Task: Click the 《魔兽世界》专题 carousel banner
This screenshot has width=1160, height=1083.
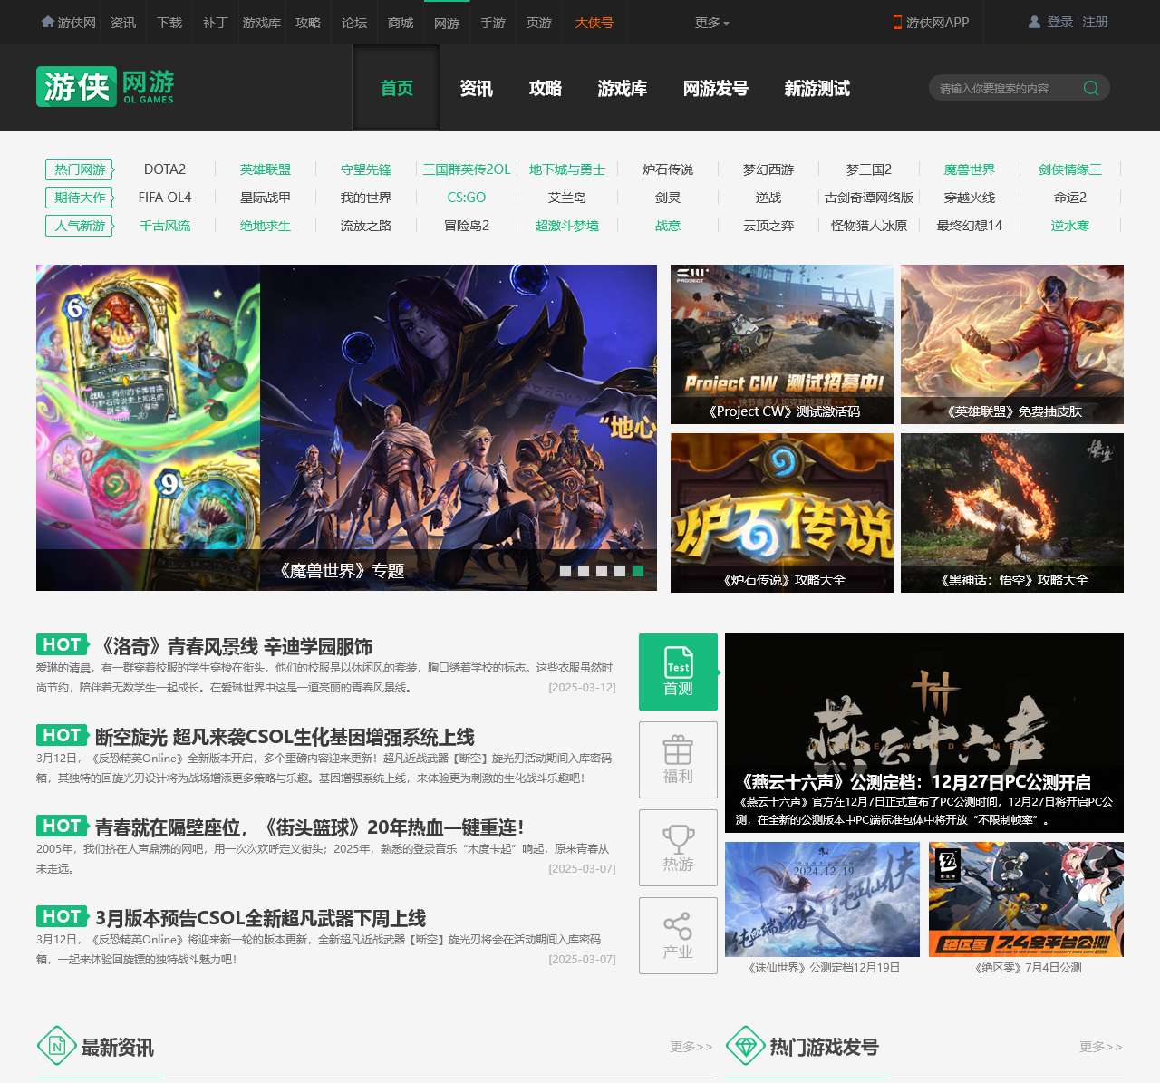Action: pos(346,428)
